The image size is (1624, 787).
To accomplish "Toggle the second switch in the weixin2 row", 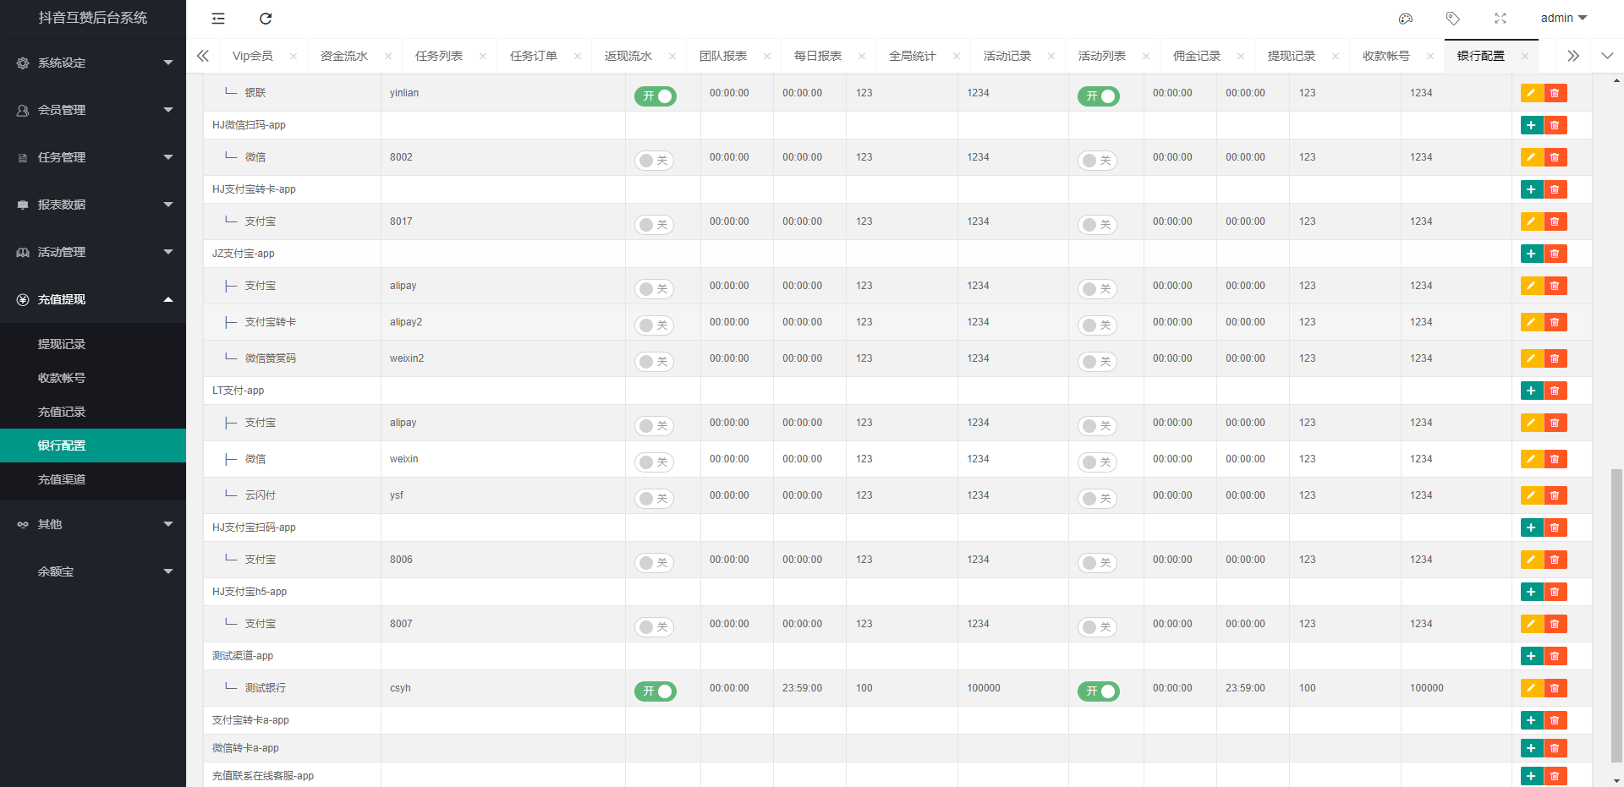I will [1098, 362].
